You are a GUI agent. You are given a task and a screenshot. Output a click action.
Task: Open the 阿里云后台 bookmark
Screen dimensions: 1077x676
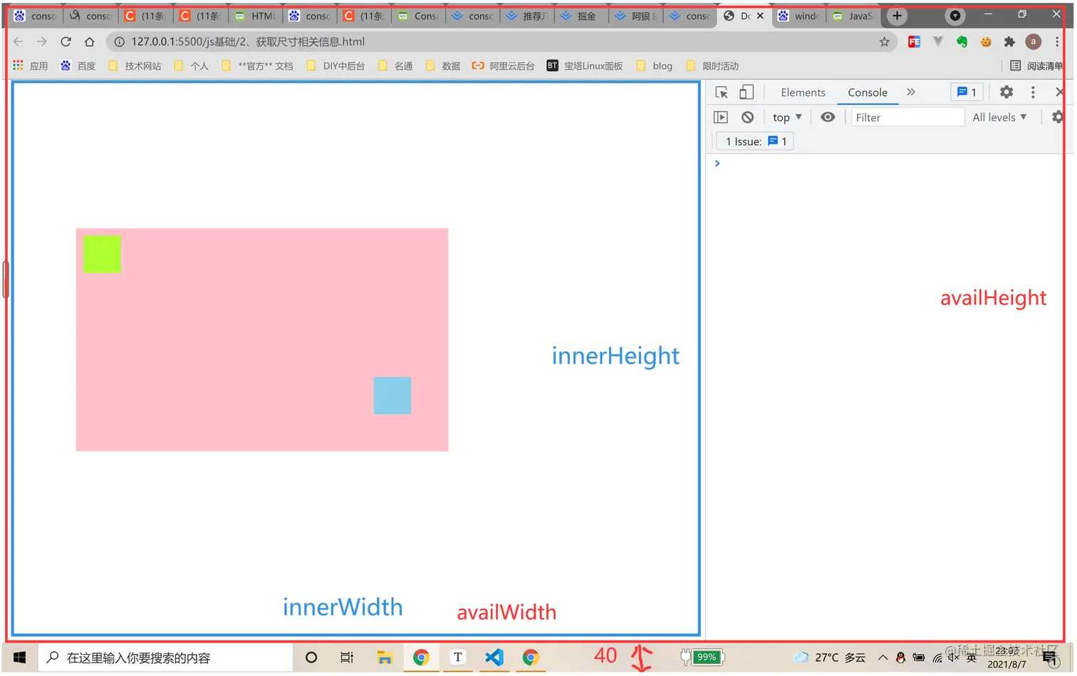(504, 66)
